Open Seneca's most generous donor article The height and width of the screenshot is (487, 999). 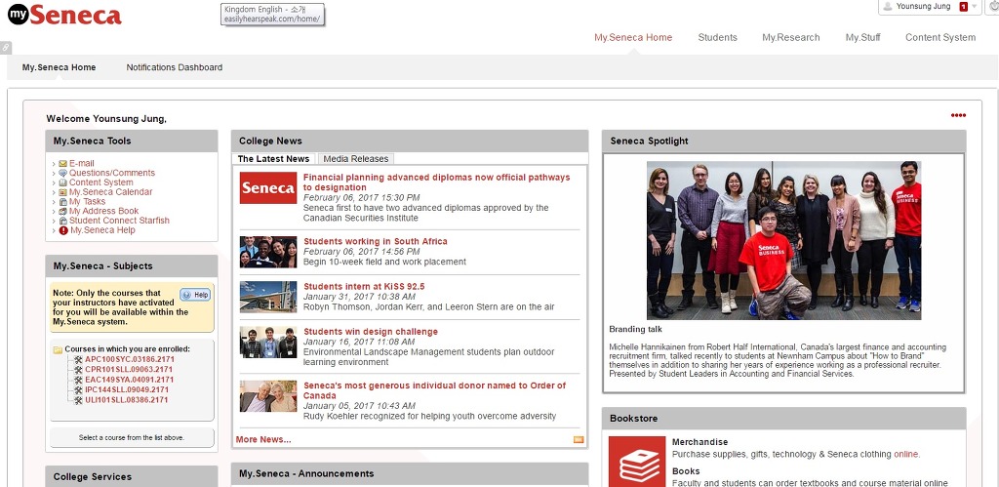[x=434, y=390]
